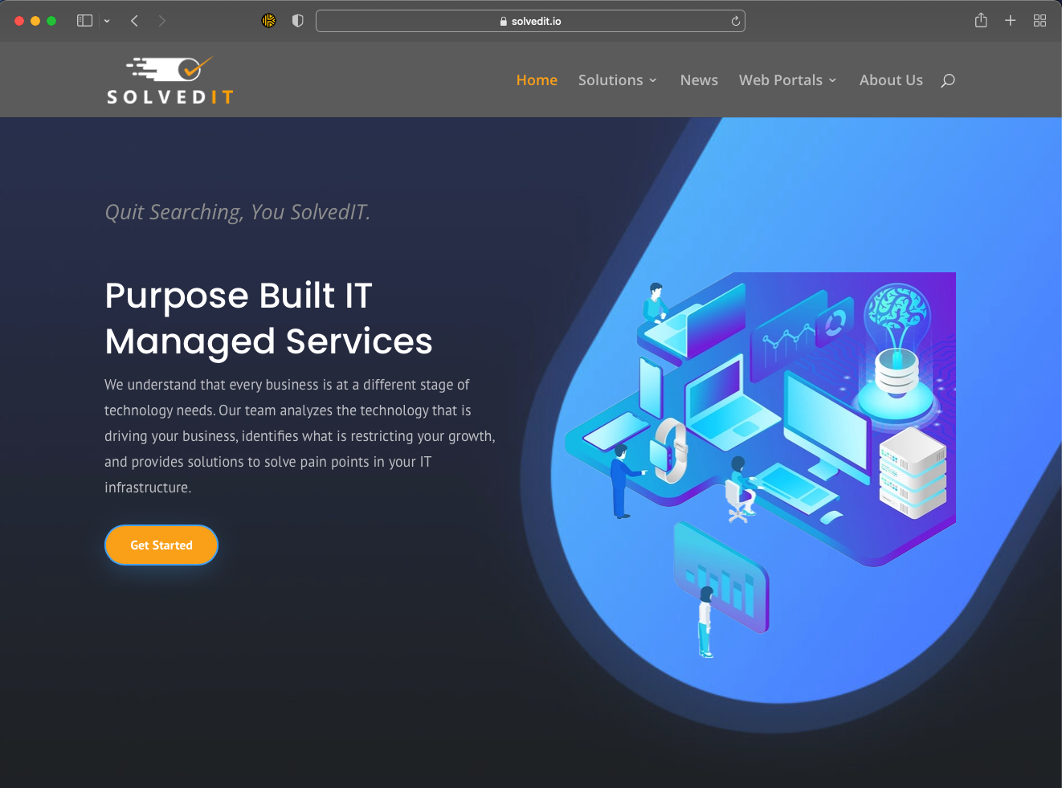Open the sidebar options dropdown arrow
The width and height of the screenshot is (1062, 788).
point(107,21)
